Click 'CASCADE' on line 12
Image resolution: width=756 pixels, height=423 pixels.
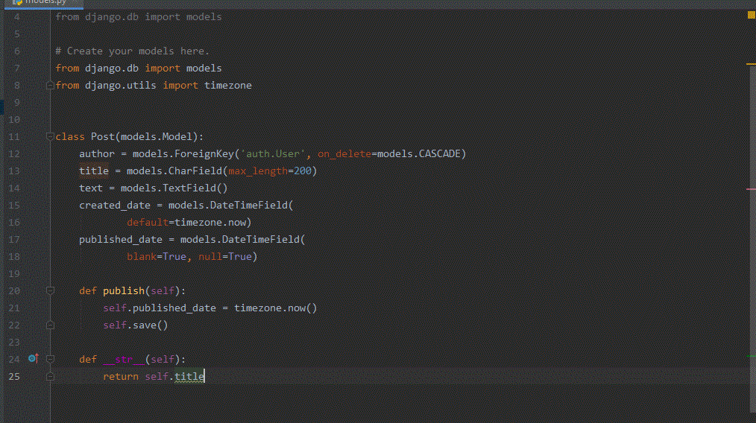pos(440,153)
